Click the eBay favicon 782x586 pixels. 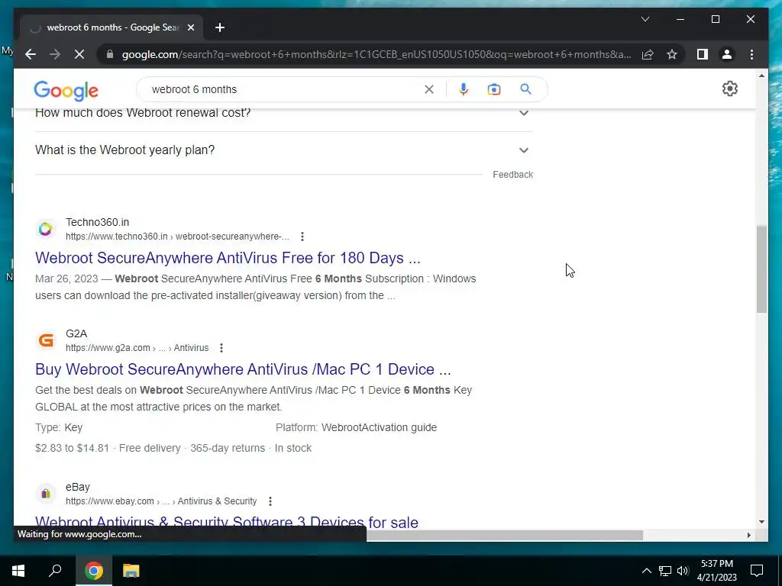pyautogui.click(x=45, y=494)
